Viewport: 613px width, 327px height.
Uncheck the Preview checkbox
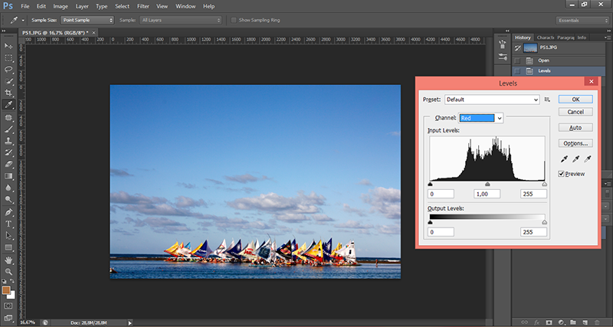562,174
